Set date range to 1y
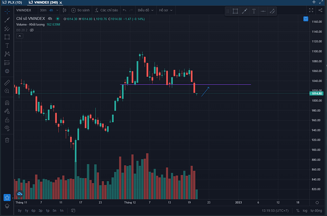Screen dimensions: 327x216 click(x=27, y=211)
